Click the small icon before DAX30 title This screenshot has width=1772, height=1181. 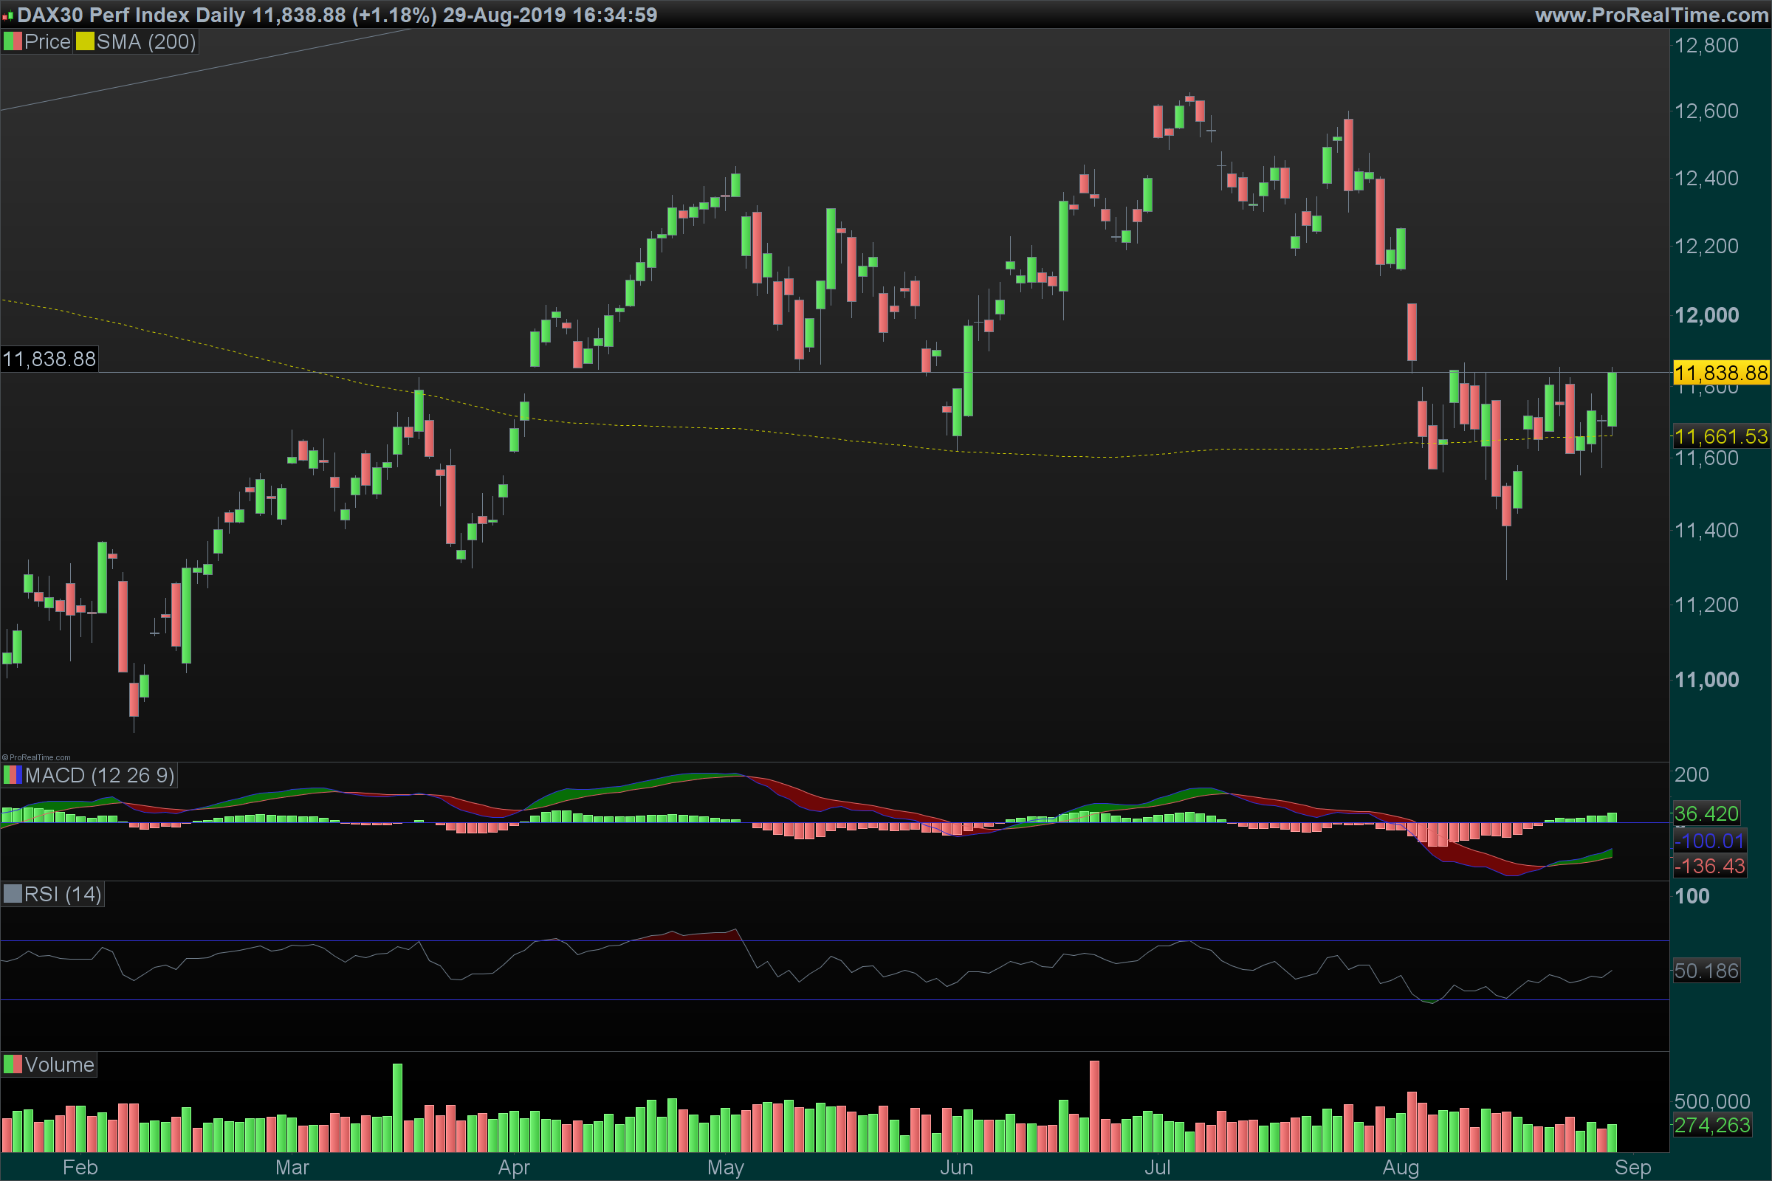(x=7, y=15)
